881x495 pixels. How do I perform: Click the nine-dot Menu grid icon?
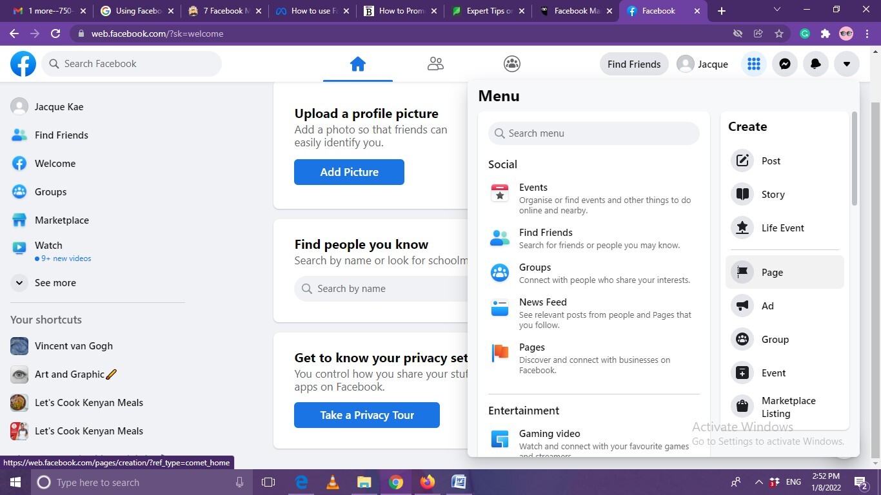[x=753, y=64]
